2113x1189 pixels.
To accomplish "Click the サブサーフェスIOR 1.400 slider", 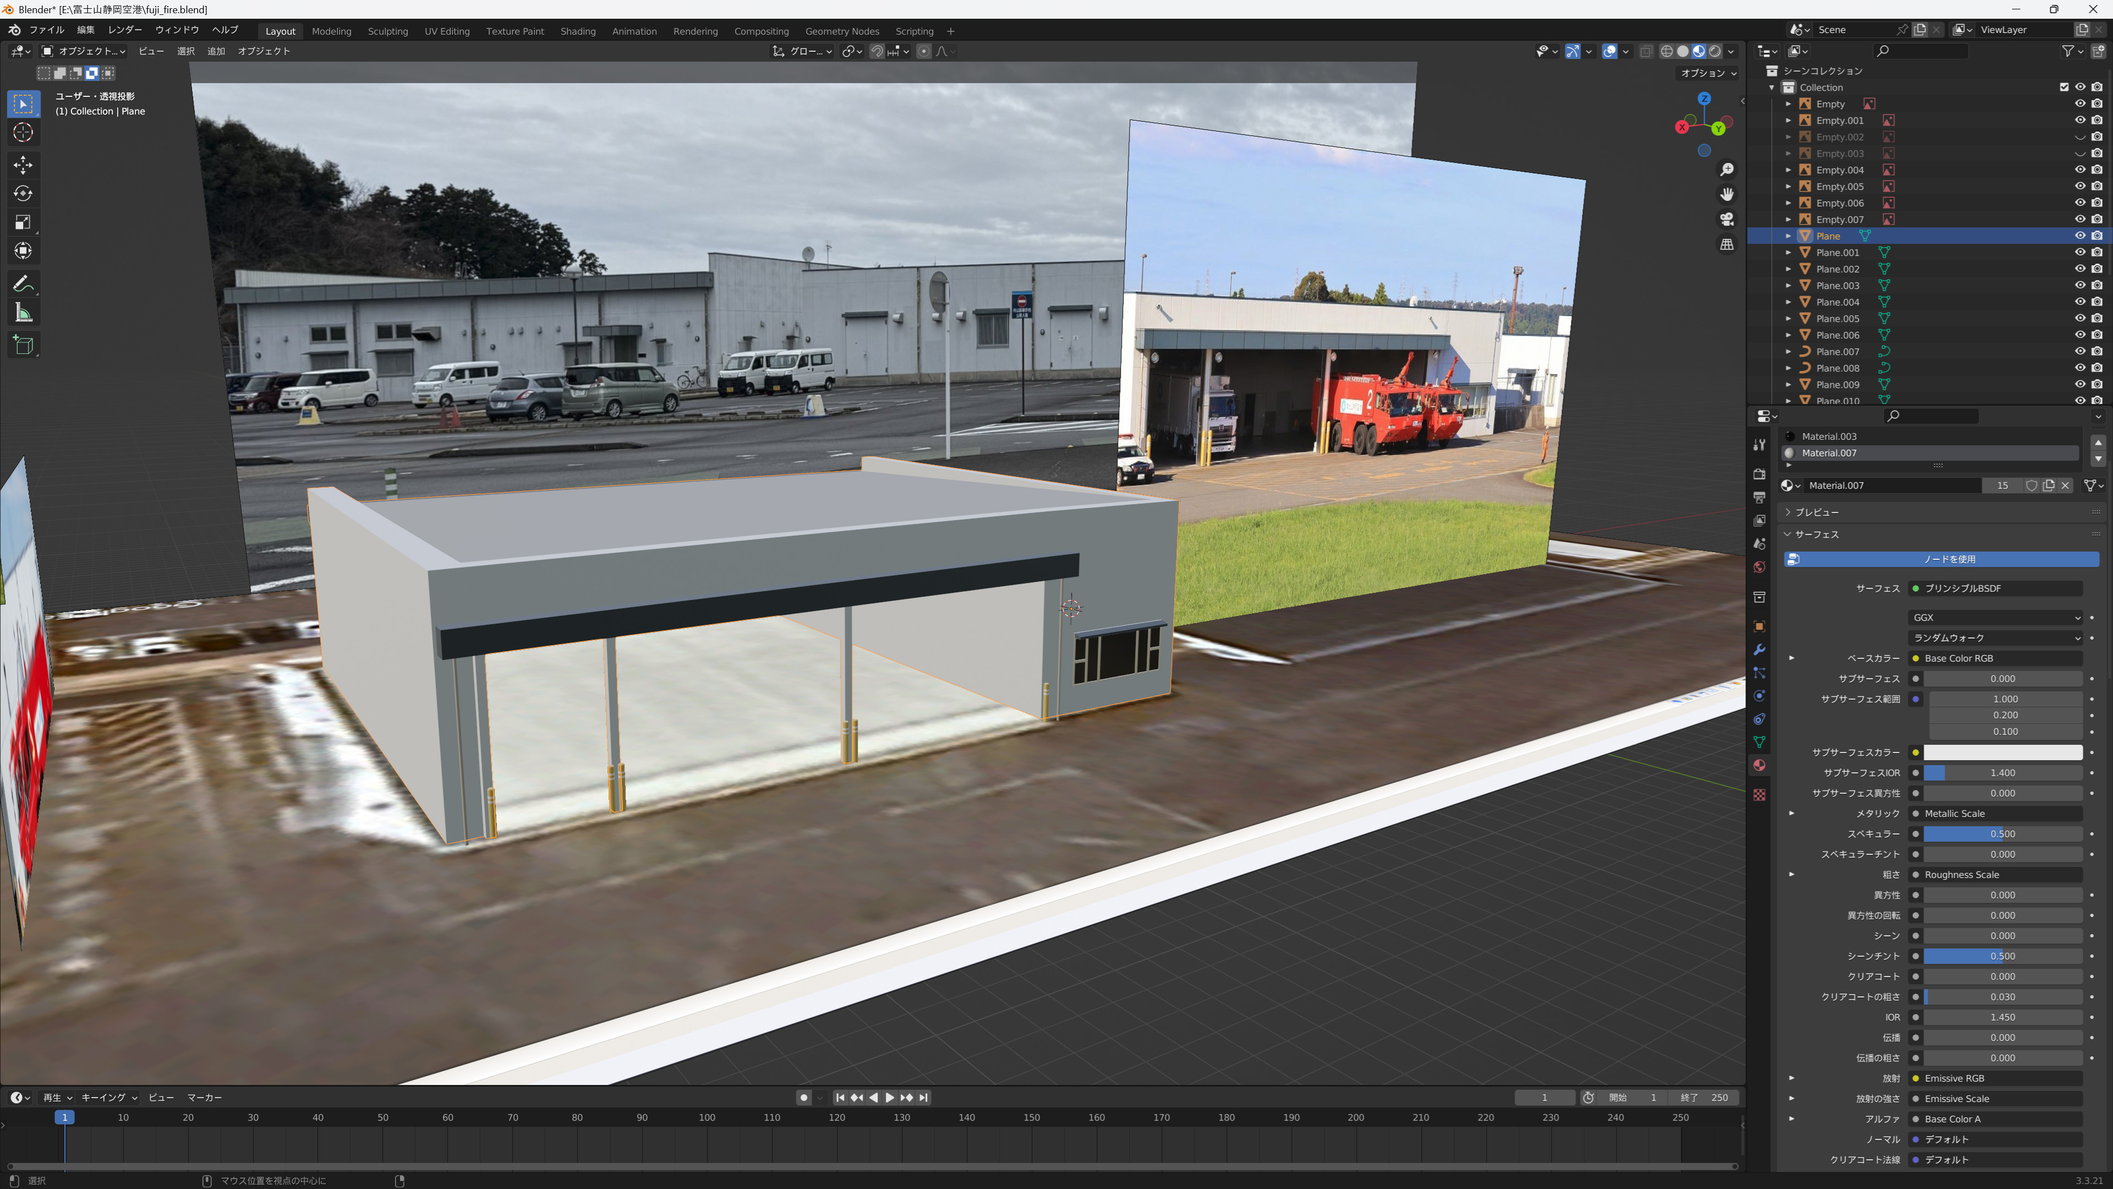I will [x=2003, y=773].
